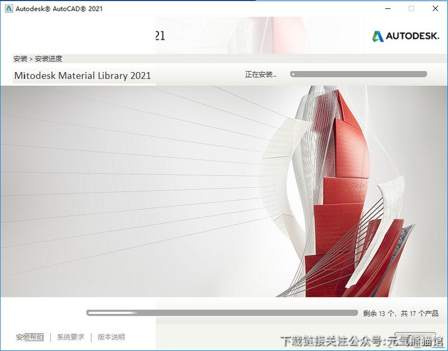This screenshot has height=351, width=448.
Task: Click the 安装 breadcrumb item
Action: tap(20, 59)
